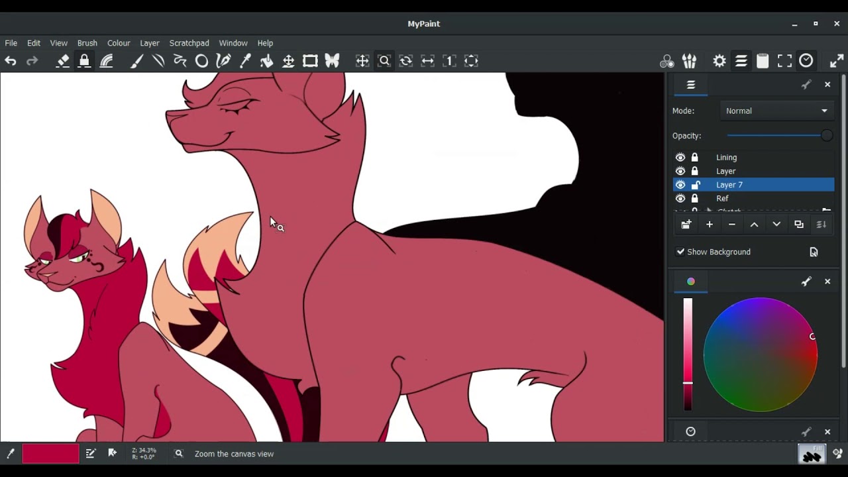
Task: Hide Layer 7 visibility eye
Action: pyautogui.click(x=680, y=185)
